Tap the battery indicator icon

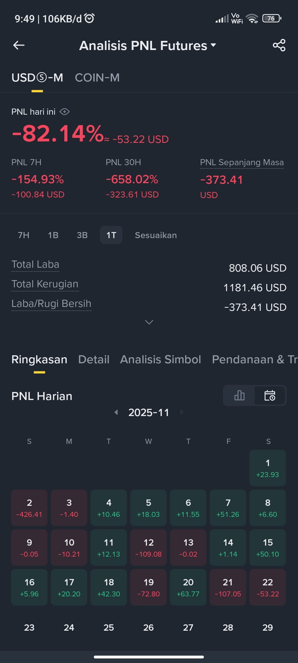[x=272, y=19]
